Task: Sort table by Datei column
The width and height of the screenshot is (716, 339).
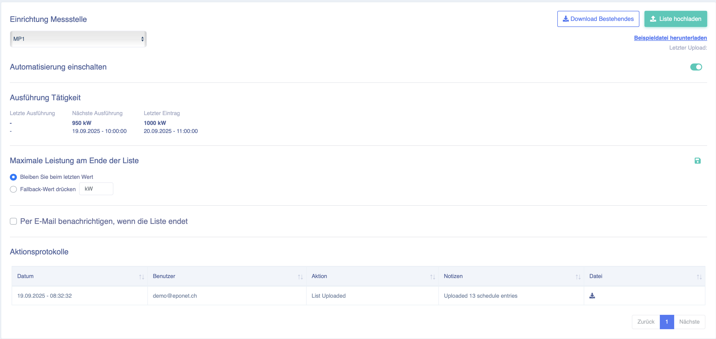Action: 644,276
